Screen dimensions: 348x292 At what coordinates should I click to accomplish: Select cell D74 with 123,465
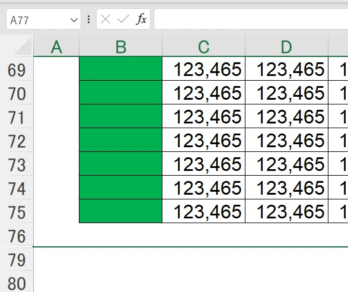[286, 188]
